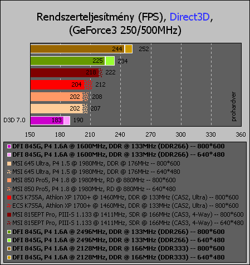Screen dimensions: 250x265
Task: Click the brown swatch for DFI 2128MHz 800*600
Action: tap(9, 248)
